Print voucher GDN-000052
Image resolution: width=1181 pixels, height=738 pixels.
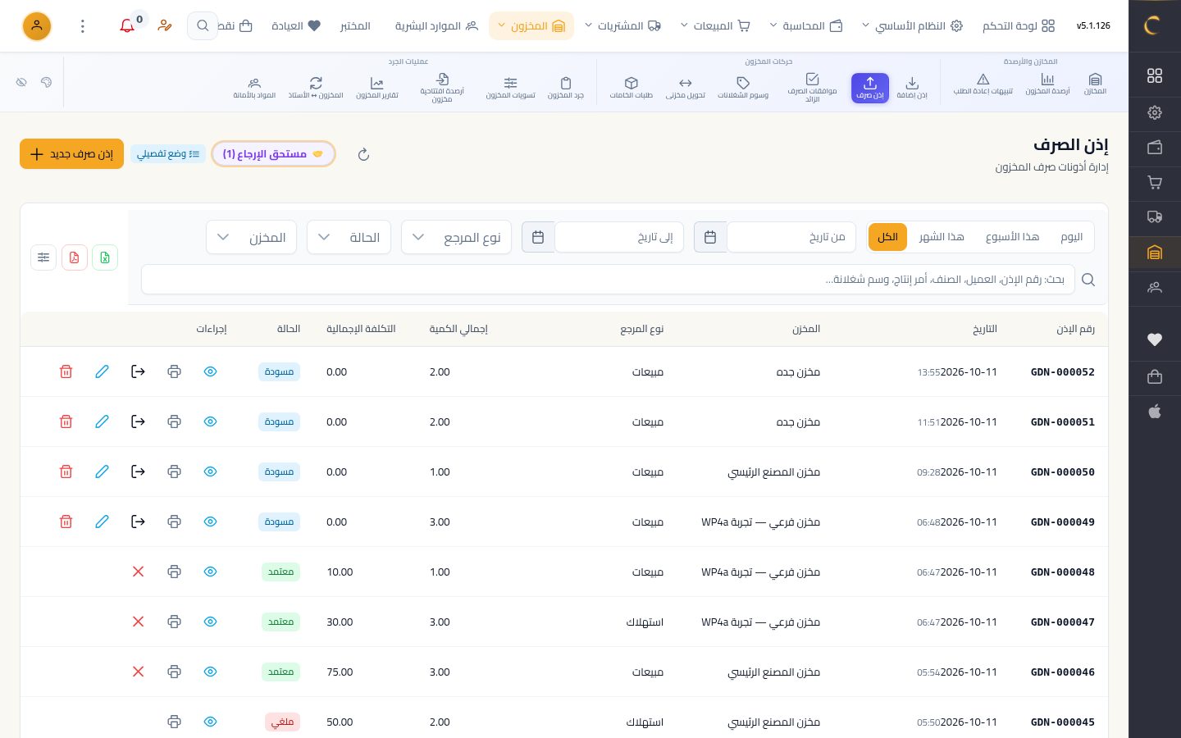tap(174, 371)
